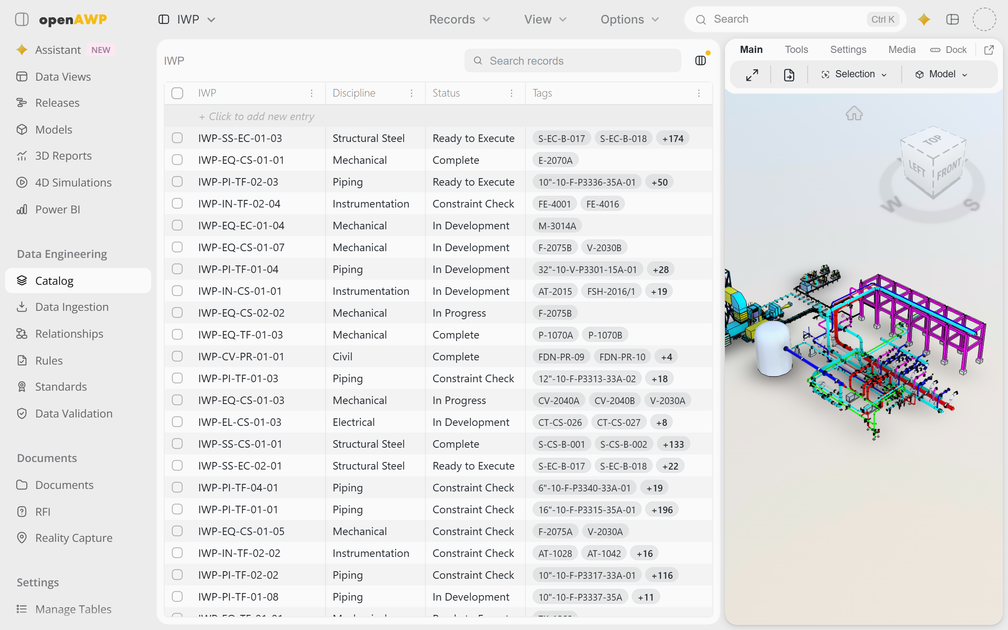Check the row IWP-CV-PR-01-01
The height and width of the screenshot is (630, 1008).
coord(177,356)
